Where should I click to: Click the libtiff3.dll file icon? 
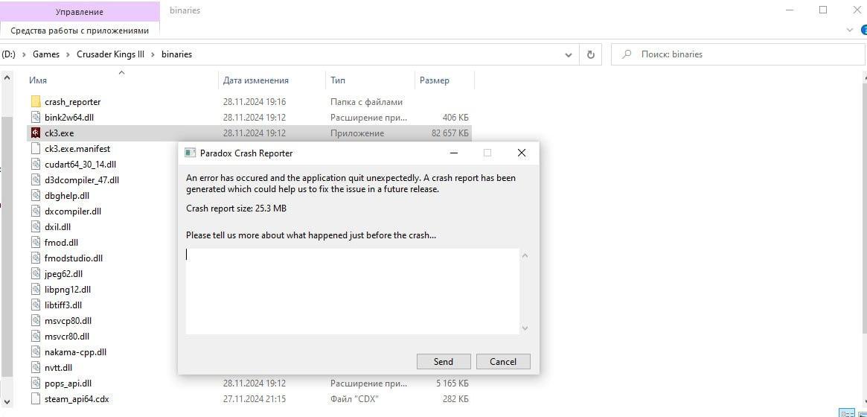point(36,305)
